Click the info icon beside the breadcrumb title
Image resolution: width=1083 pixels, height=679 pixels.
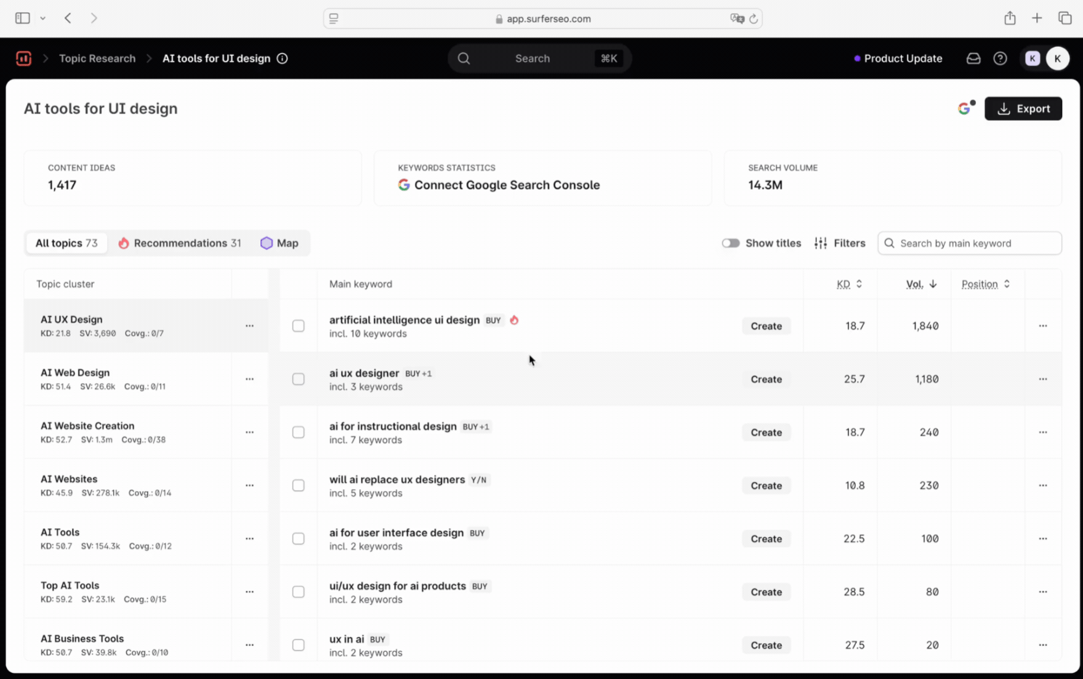point(282,59)
